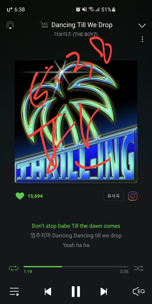Click the playback progress bar
Viewport: 152px width, 304px height.
pyautogui.click(x=76, y=267)
